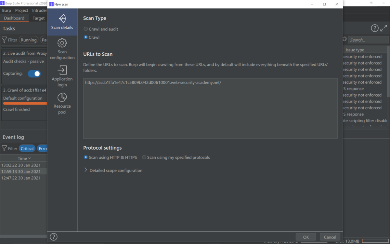This screenshot has width=390, height=244.
Task: Click the web-security-academy.net URL entry
Action: 153,83
